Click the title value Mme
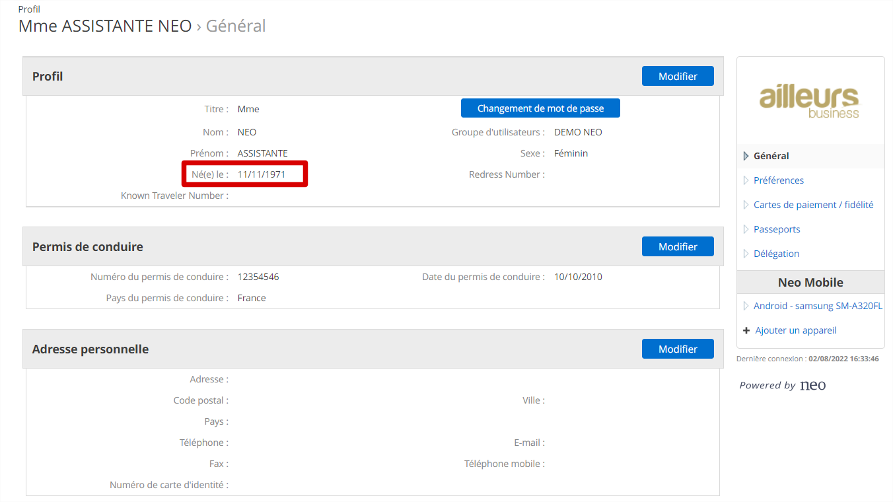Image resolution: width=893 pixels, height=502 pixels. (x=248, y=109)
